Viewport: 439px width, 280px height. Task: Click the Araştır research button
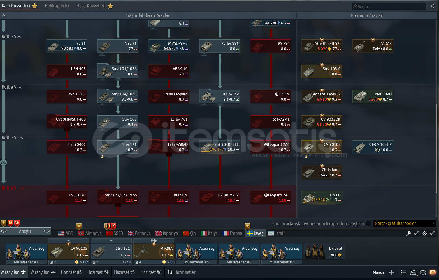[x=25, y=231]
